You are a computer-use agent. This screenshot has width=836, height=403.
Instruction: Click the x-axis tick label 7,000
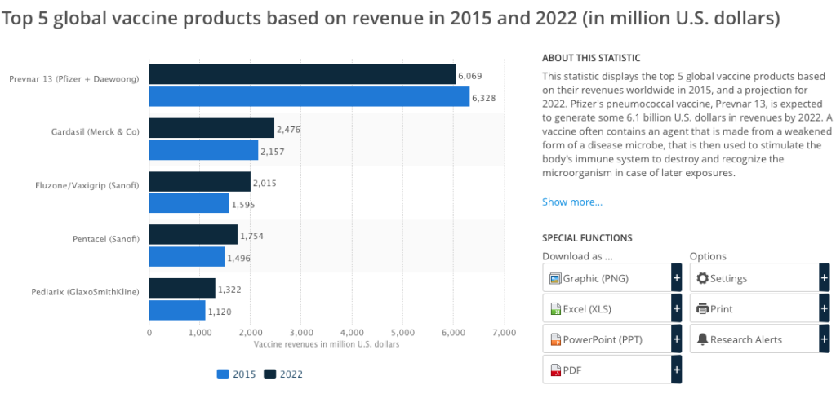[x=505, y=333]
